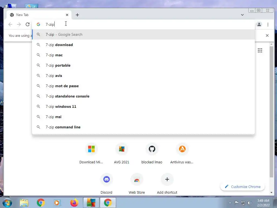The width and height of the screenshot is (277, 208).
Task: Open Chrome's three-dot menu
Action: (x=268, y=24)
